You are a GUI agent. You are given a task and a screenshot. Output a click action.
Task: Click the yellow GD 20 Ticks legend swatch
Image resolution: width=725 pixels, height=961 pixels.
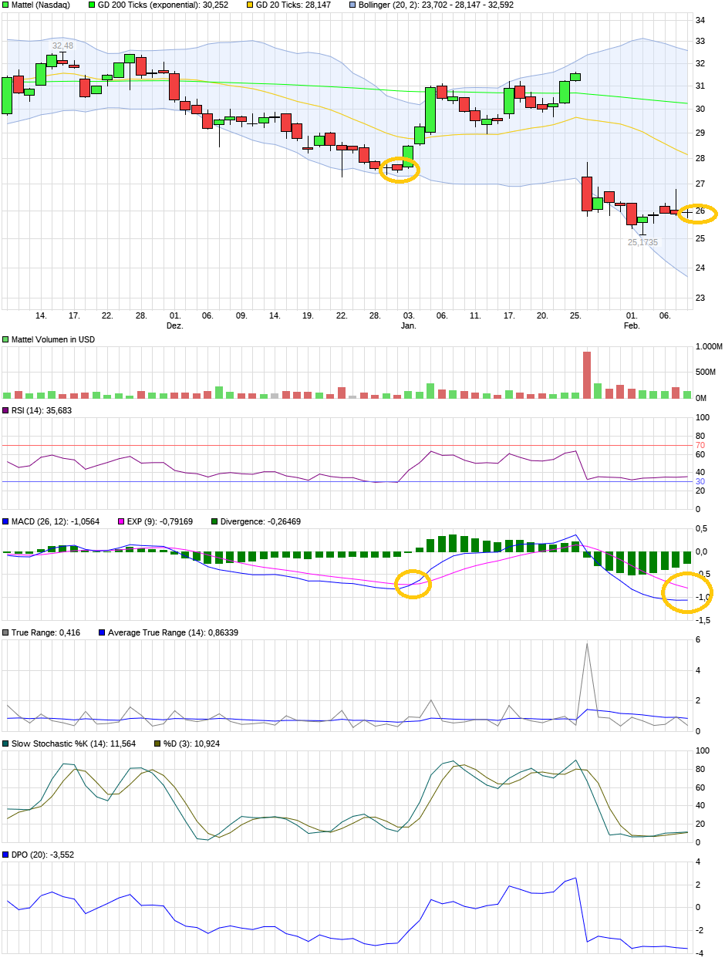click(x=250, y=5)
